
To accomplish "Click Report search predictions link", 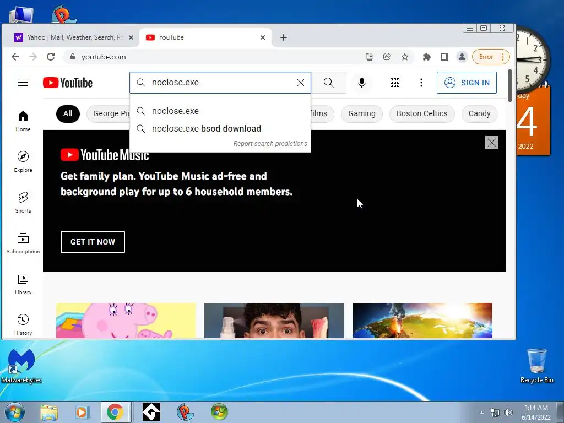I will [270, 144].
